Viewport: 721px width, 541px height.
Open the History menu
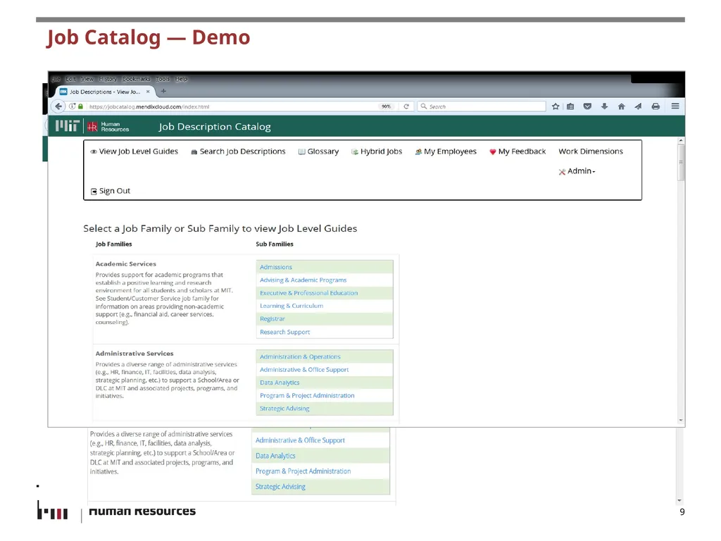(108, 79)
